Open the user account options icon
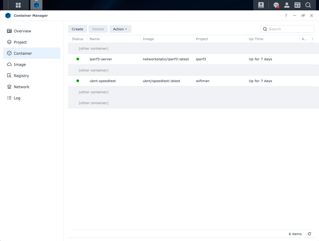Viewport: 319px width, 241px height. point(287,5)
